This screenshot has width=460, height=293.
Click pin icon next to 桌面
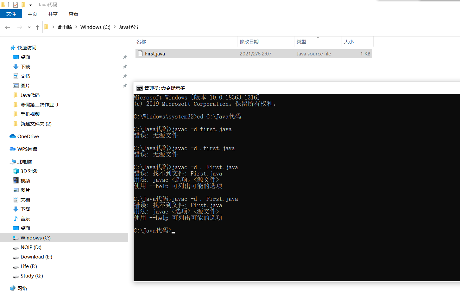point(125,57)
